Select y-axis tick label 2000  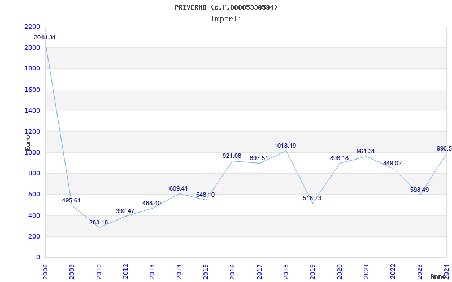[32, 48]
